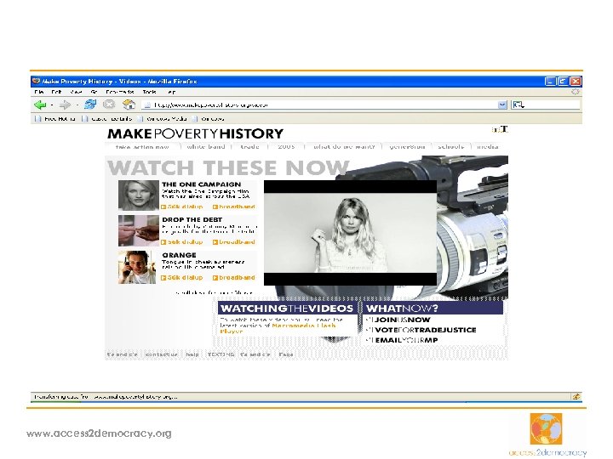Play Orange video in 56k dialup

tap(182, 278)
